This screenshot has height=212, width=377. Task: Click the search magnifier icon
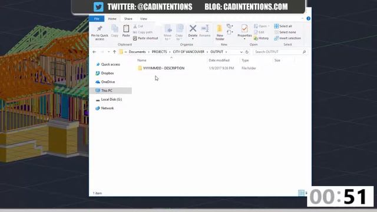(304, 52)
